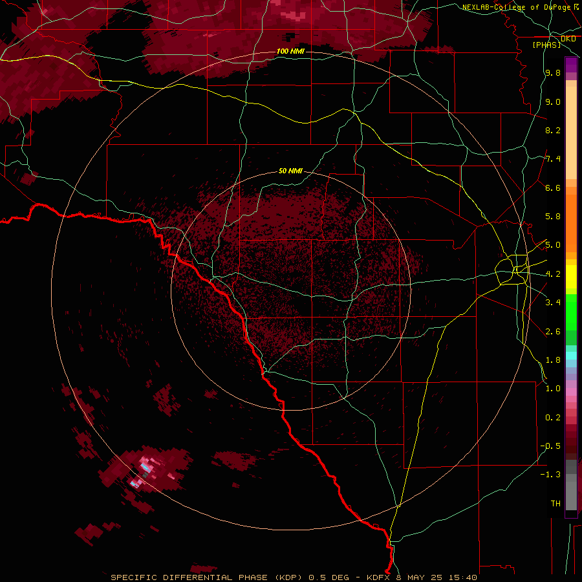Click the -0.5 value on the color scale
This screenshot has width=582, height=582.
550,446
